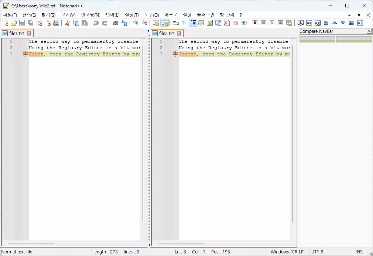
Task: Go to previous difference up arrow
Action: pyautogui.click(x=335, y=23)
